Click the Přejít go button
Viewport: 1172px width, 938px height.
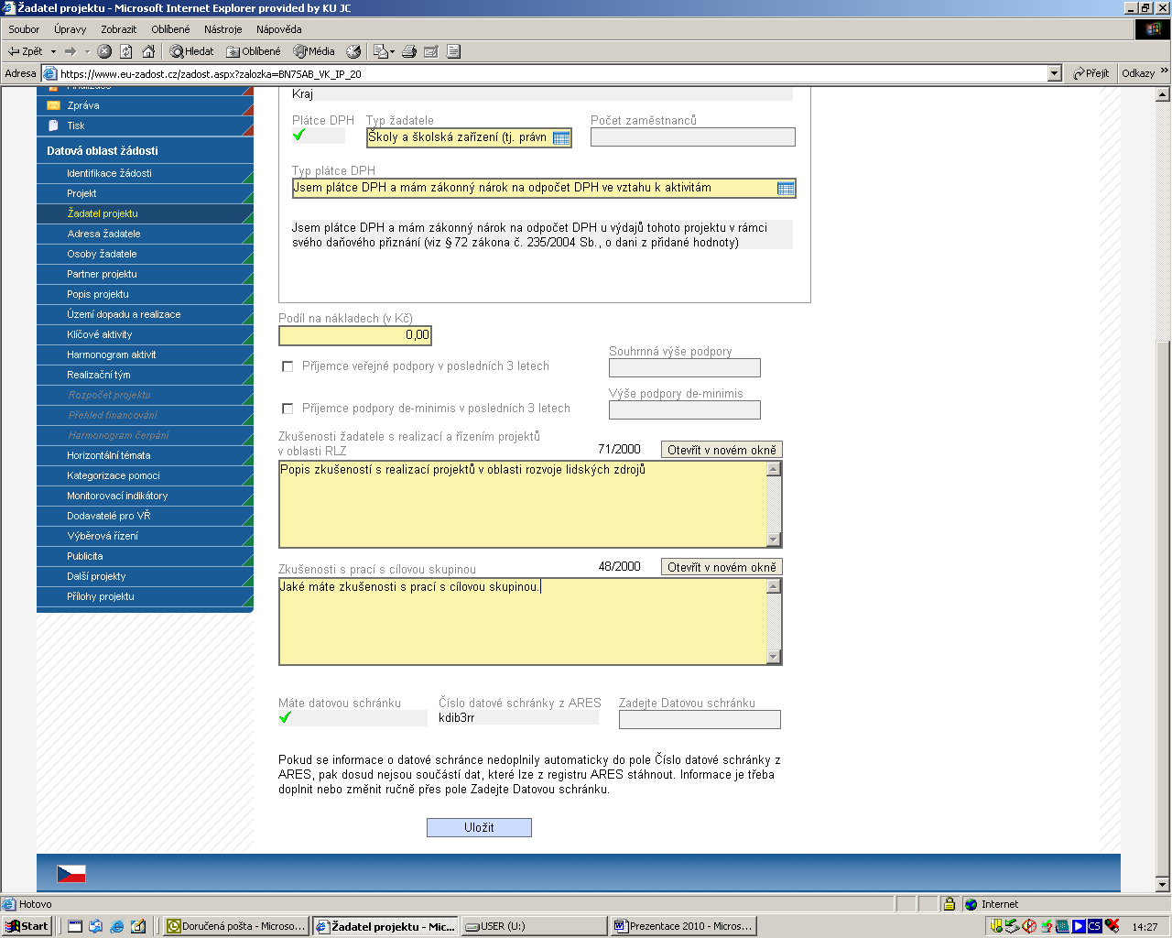point(1091,73)
